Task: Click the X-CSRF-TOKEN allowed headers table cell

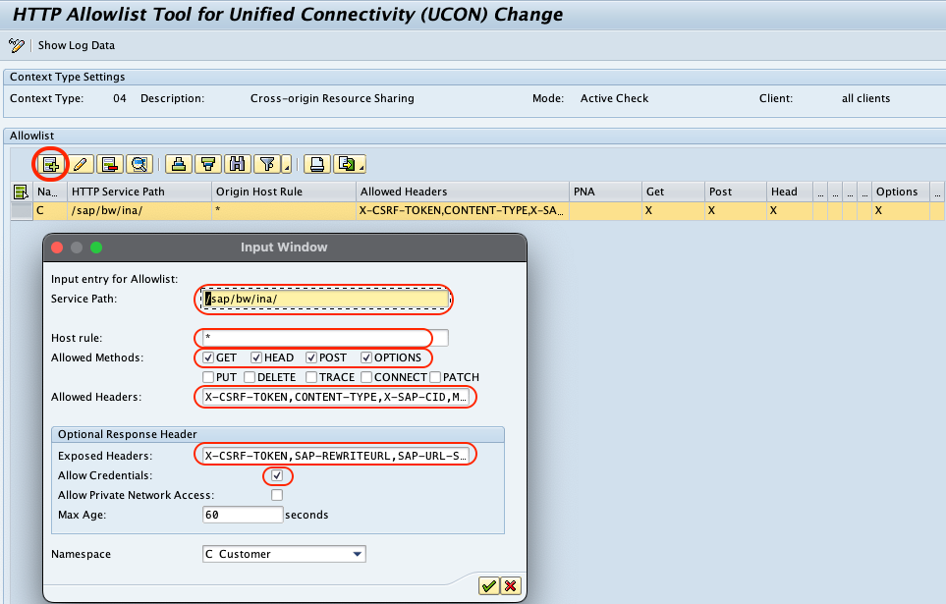Action: point(462,210)
